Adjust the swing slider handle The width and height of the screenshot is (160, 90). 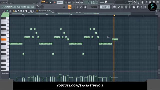(x=64, y=7)
